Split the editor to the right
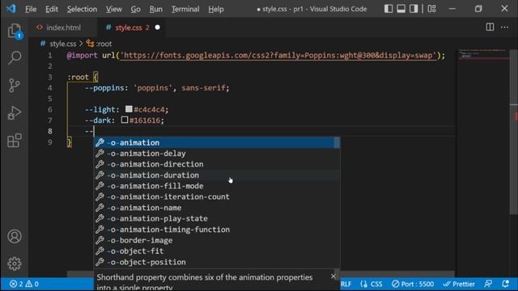Image resolution: width=518 pixels, height=291 pixels. [x=490, y=27]
